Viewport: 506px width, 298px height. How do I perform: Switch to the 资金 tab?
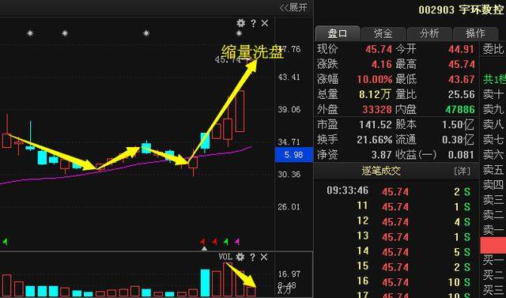(x=383, y=33)
